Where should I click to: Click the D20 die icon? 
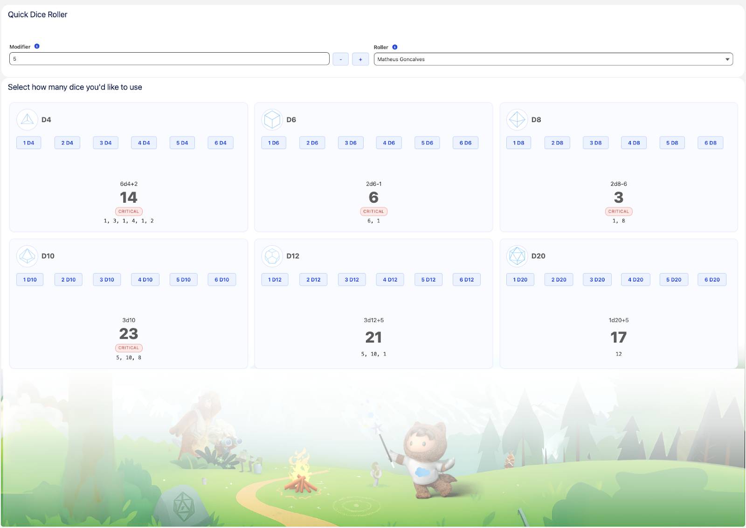point(517,256)
